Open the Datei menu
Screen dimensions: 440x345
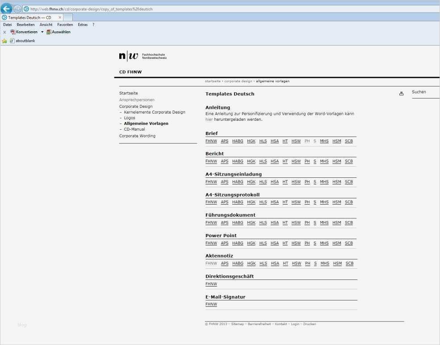tap(7, 25)
